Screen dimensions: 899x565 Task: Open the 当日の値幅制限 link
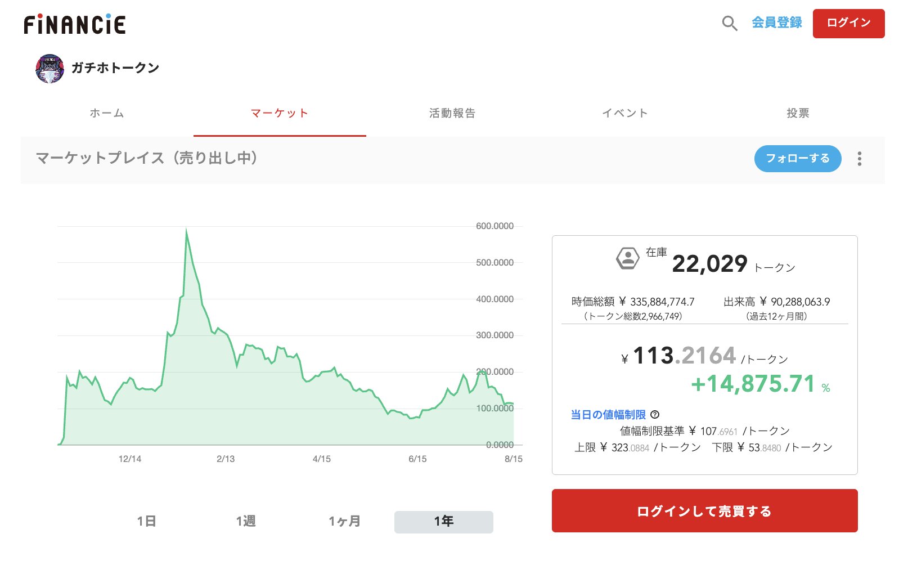pyautogui.click(x=608, y=415)
